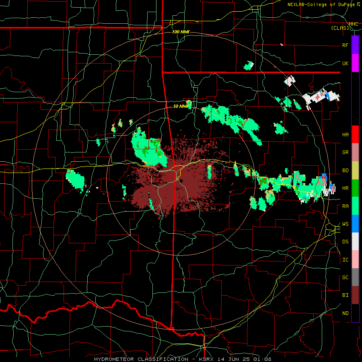Click the ND legend label
Viewport: 362px width, 362px height.
(x=345, y=313)
